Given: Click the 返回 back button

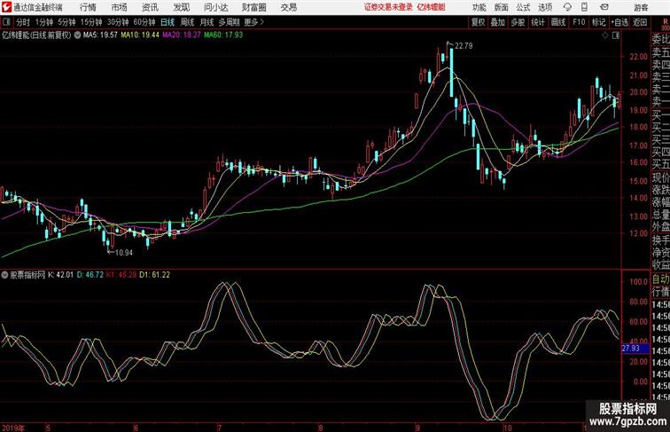Looking at the screenshot, I should point(640,22).
